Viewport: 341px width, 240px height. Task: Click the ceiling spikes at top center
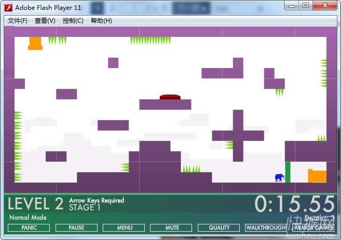click(x=150, y=40)
